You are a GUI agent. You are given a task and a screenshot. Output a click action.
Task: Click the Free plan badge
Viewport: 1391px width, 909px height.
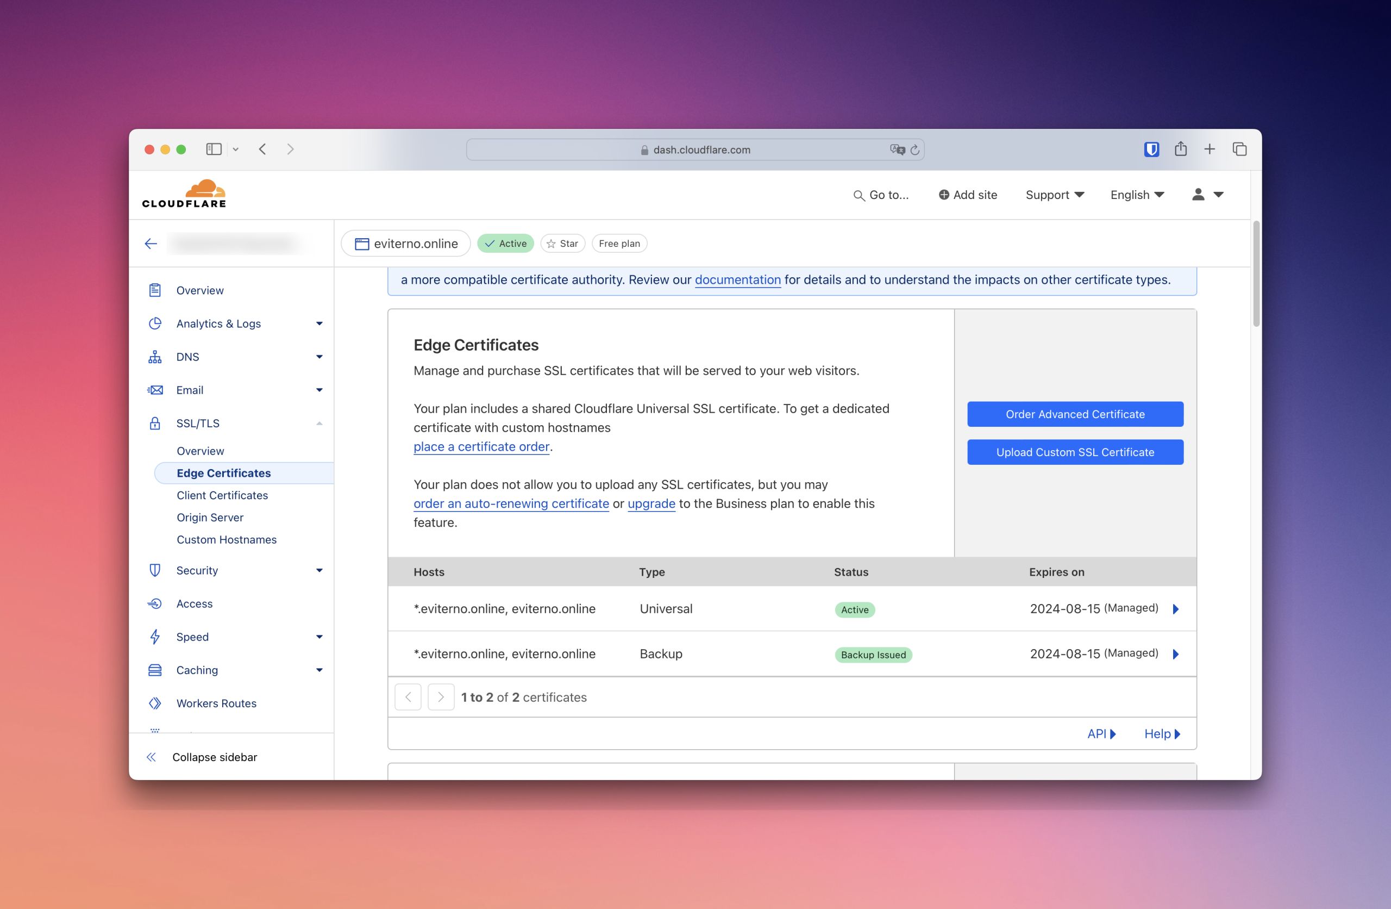click(x=619, y=244)
